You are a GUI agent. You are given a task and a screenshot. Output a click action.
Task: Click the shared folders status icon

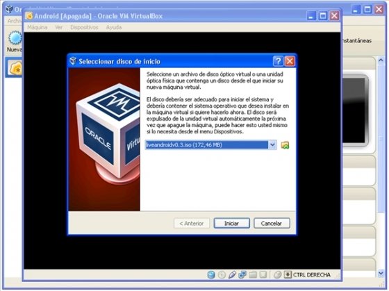point(253,274)
